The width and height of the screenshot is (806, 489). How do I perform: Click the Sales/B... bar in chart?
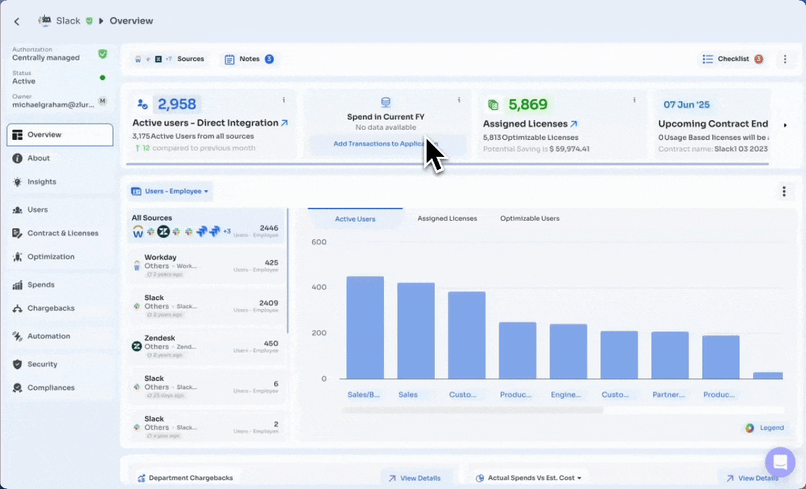(365, 328)
